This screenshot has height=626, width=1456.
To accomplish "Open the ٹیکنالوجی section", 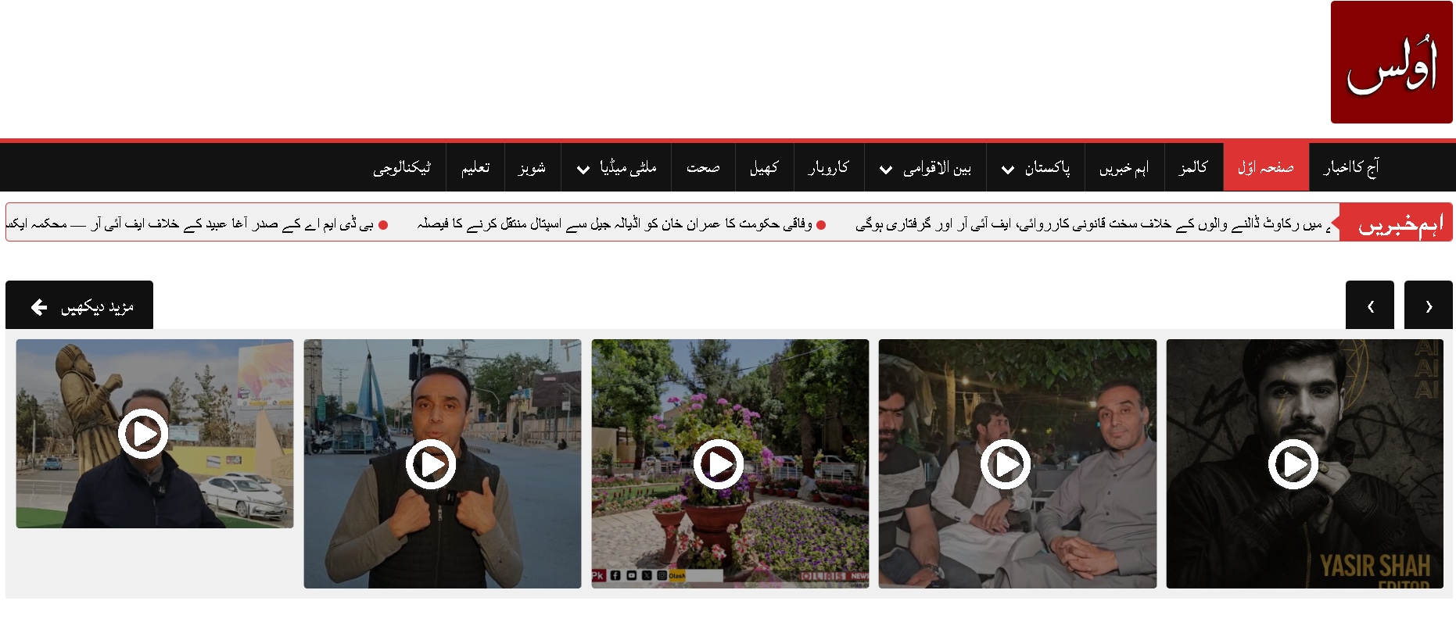I will [402, 167].
